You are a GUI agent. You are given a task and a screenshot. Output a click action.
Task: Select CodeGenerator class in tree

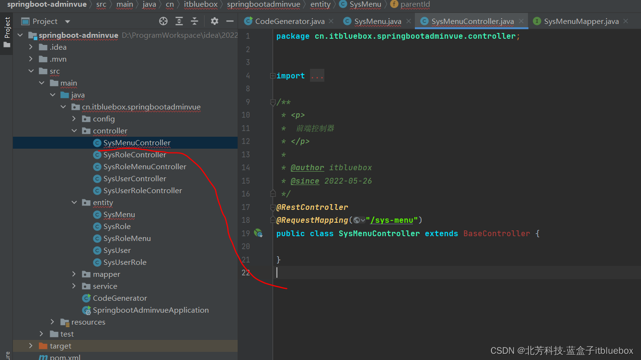click(x=120, y=298)
